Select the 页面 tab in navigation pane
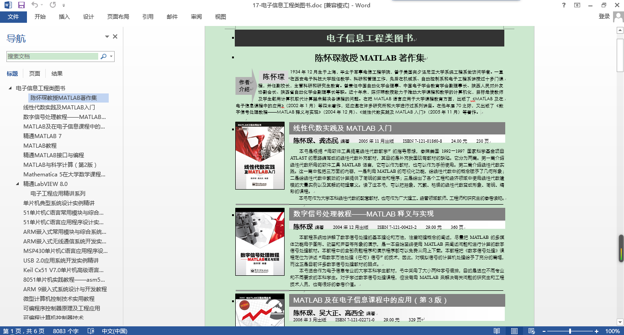Screen dimensions: 624x335 pyautogui.click(x=35, y=73)
